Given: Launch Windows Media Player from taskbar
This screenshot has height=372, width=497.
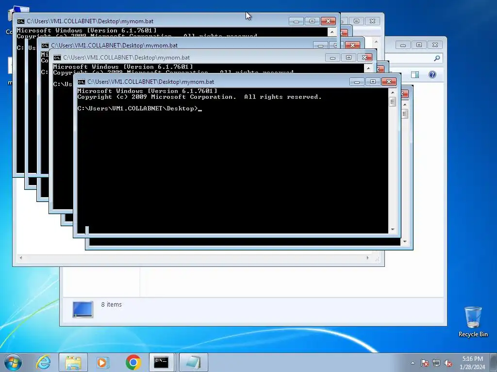Looking at the screenshot, I should [x=102, y=362].
